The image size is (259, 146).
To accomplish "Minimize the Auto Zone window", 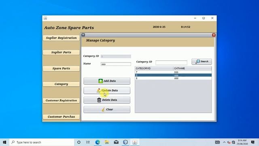I will [195, 18].
